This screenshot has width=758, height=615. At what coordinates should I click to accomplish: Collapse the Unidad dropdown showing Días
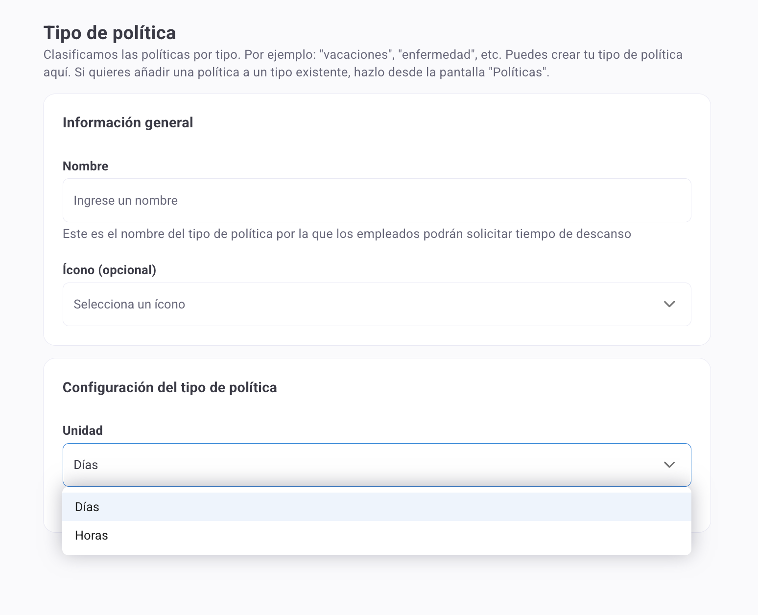pos(376,465)
